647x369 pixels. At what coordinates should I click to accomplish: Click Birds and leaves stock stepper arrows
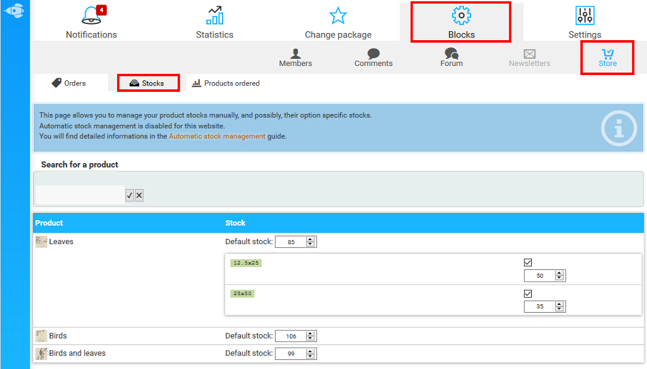(x=311, y=353)
